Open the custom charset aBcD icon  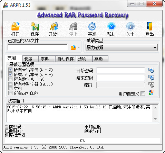151,92
